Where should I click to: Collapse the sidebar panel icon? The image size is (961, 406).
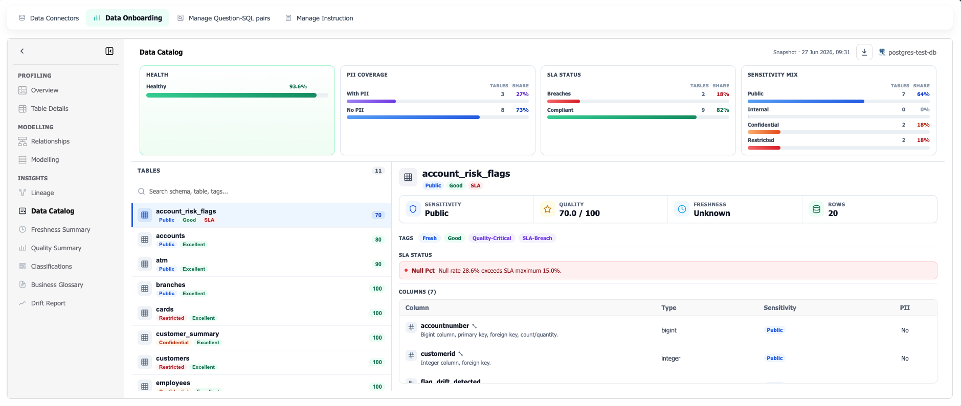pyautogui.click(x=109, y=51)
